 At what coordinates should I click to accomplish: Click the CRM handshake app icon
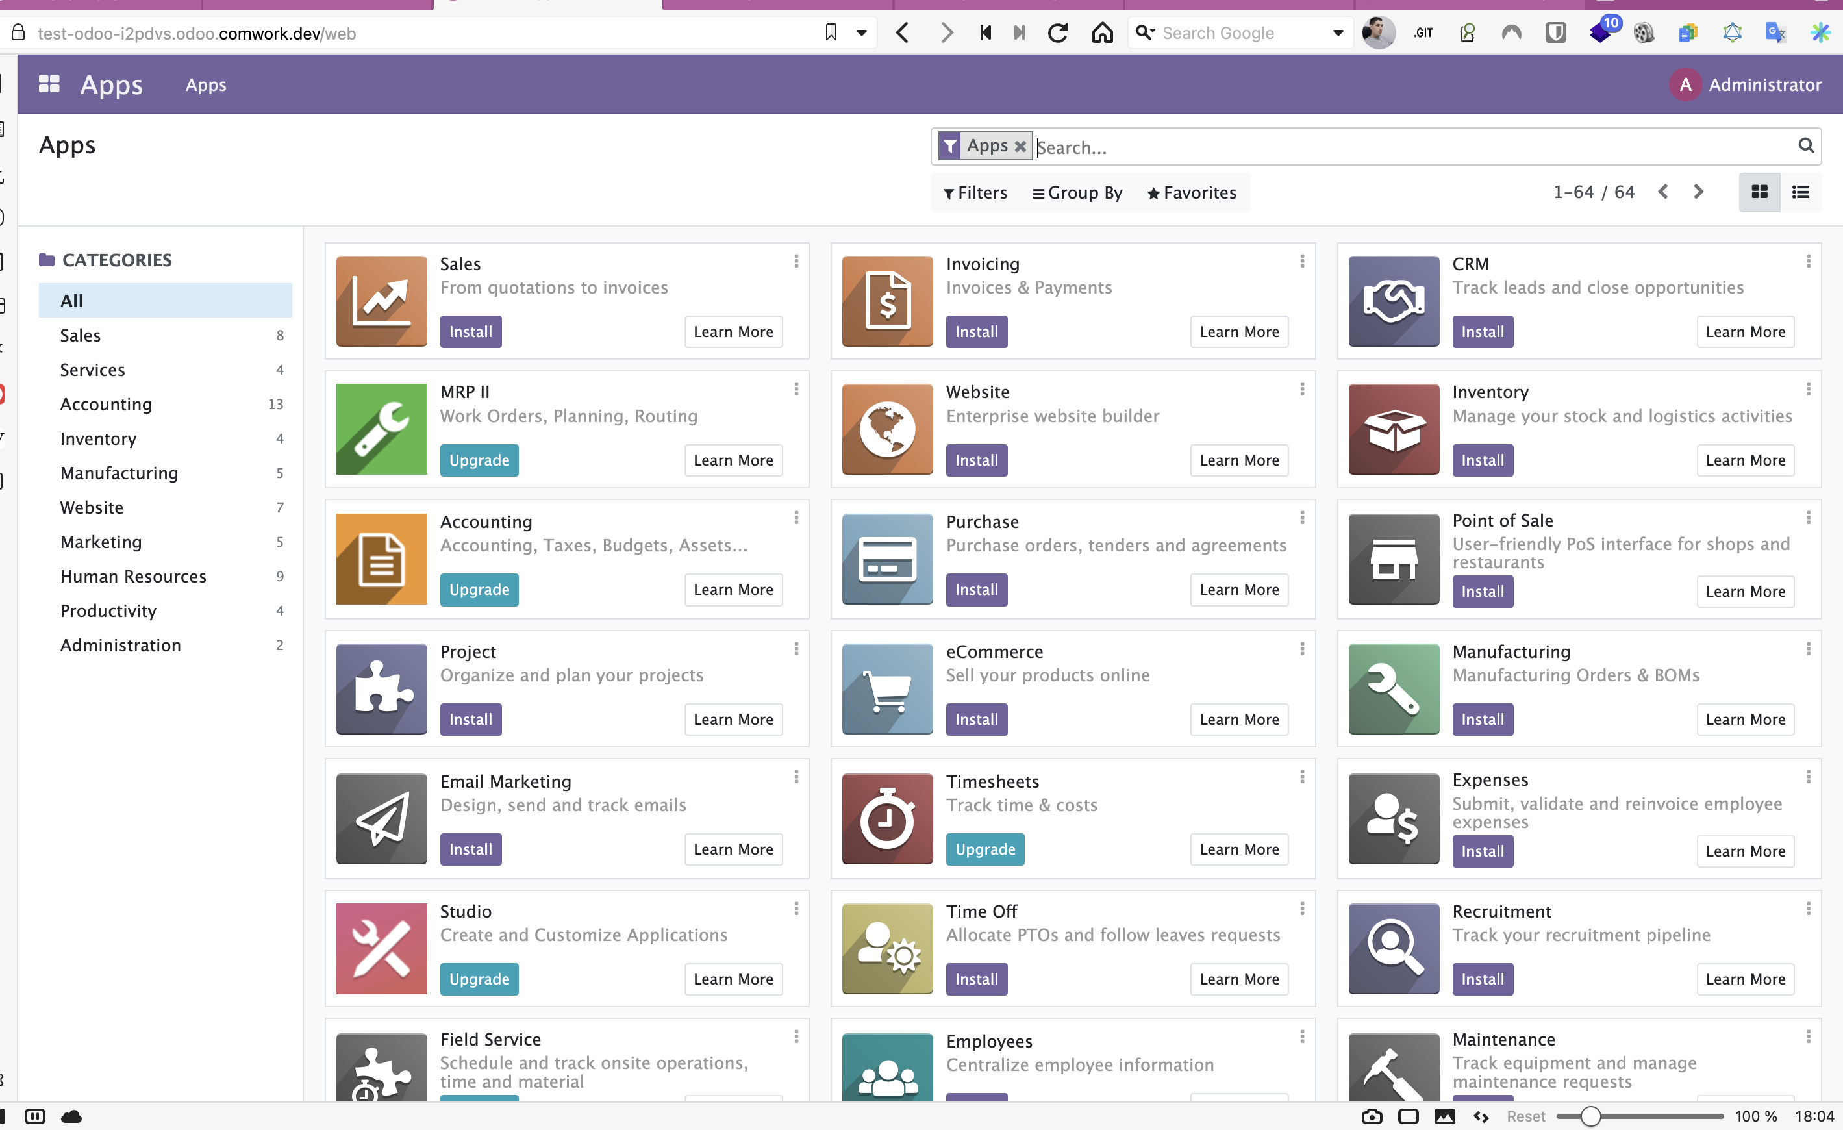tap(1394, 301)
